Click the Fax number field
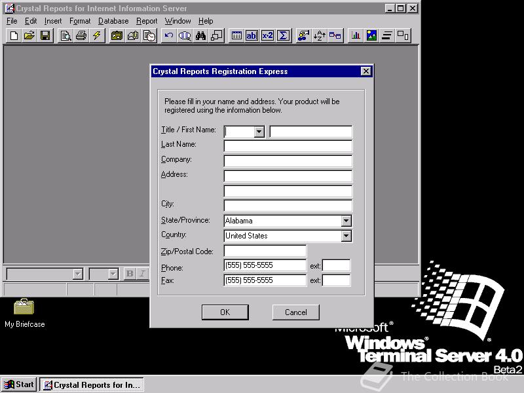Viewport: 524px width, 393px height. click(265, 280)
